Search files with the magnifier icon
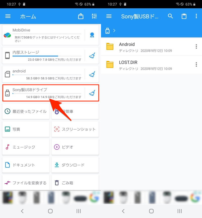202x218 pixels. (170, 16)
